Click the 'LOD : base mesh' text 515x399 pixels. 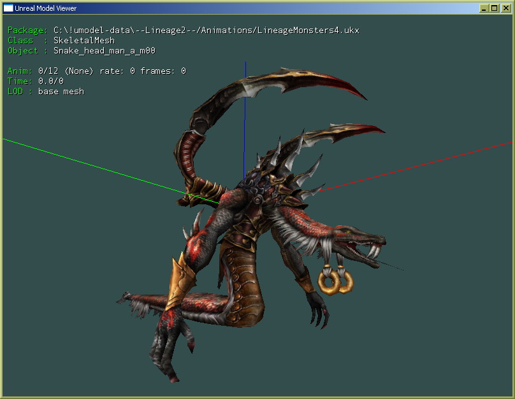[x=46, y=91]
